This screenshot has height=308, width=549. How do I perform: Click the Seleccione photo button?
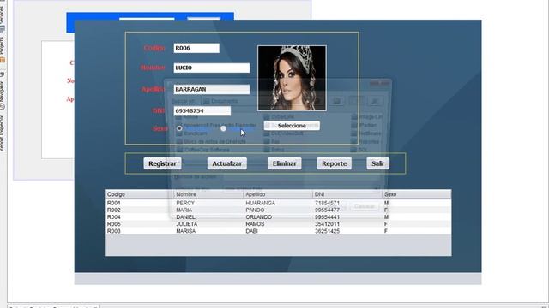[292, 126]
